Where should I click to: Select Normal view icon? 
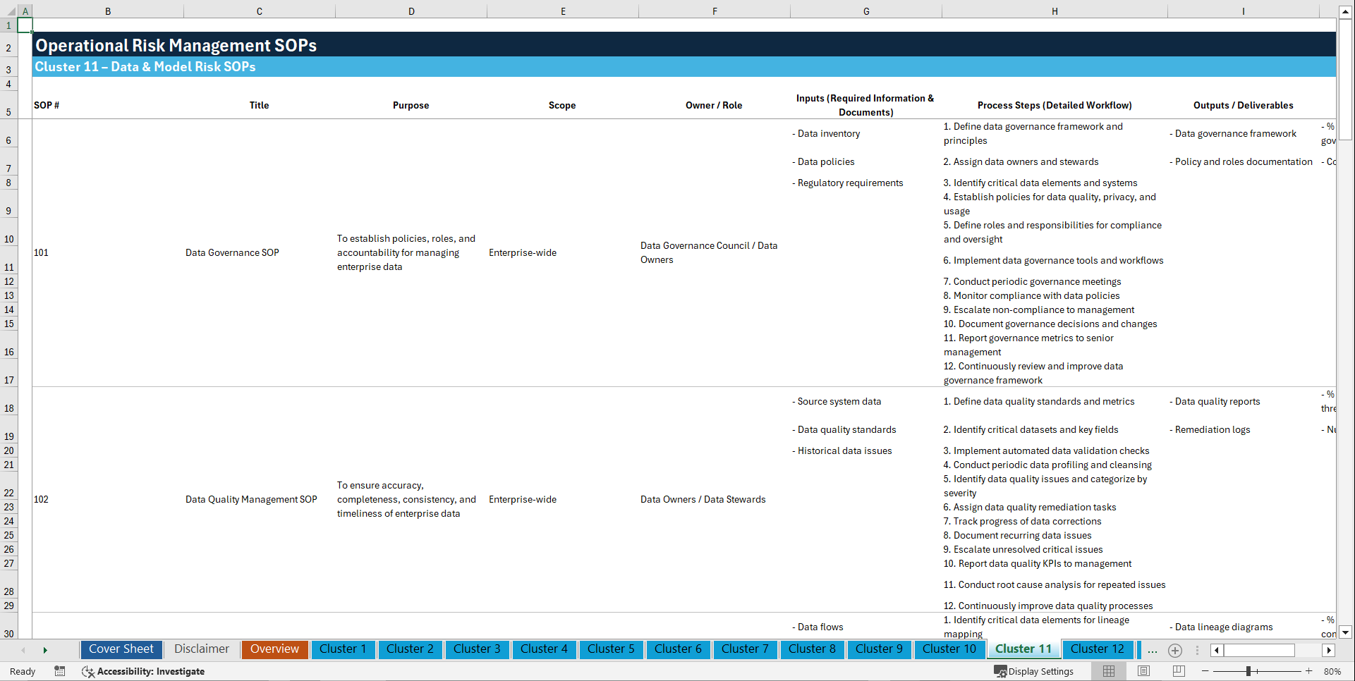[x=1108, y=671]
